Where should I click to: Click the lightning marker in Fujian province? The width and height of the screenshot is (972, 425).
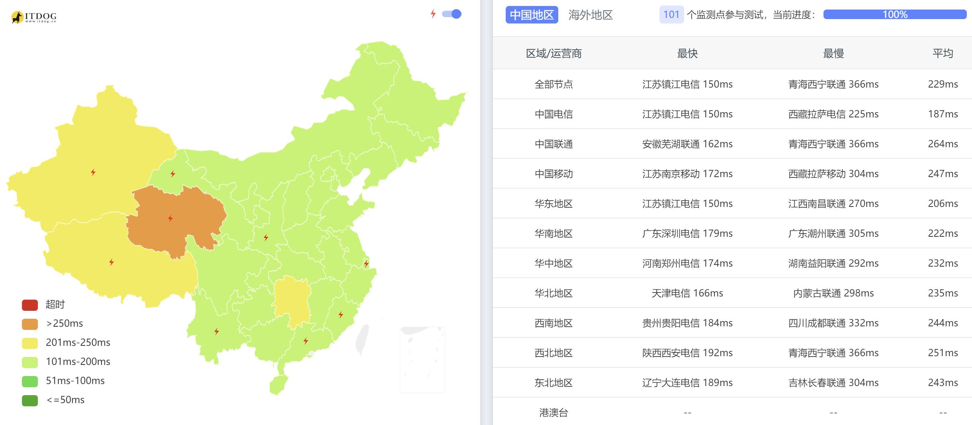(341, 315)
